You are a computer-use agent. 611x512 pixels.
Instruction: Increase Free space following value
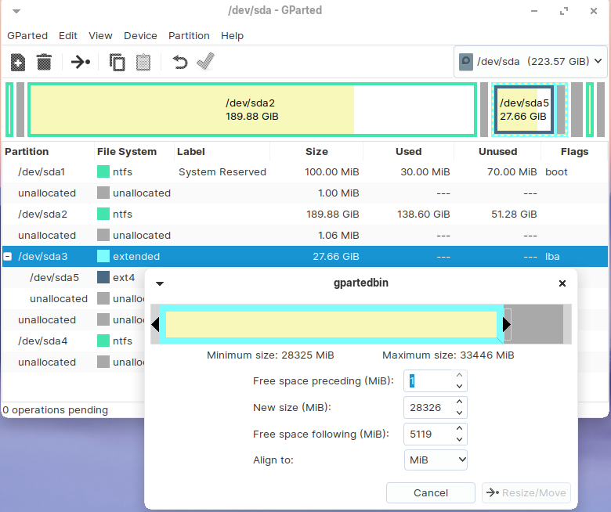pos(459,428)
